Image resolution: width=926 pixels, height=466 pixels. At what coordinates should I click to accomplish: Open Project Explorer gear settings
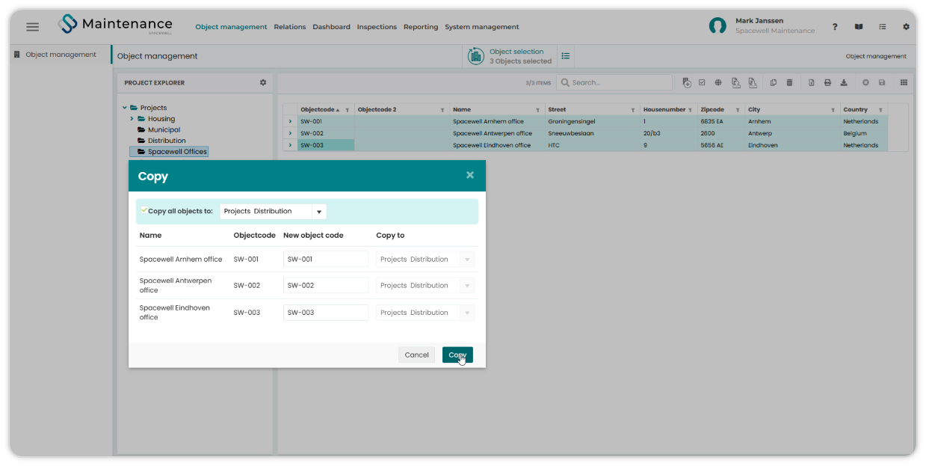tap(263, 82)
